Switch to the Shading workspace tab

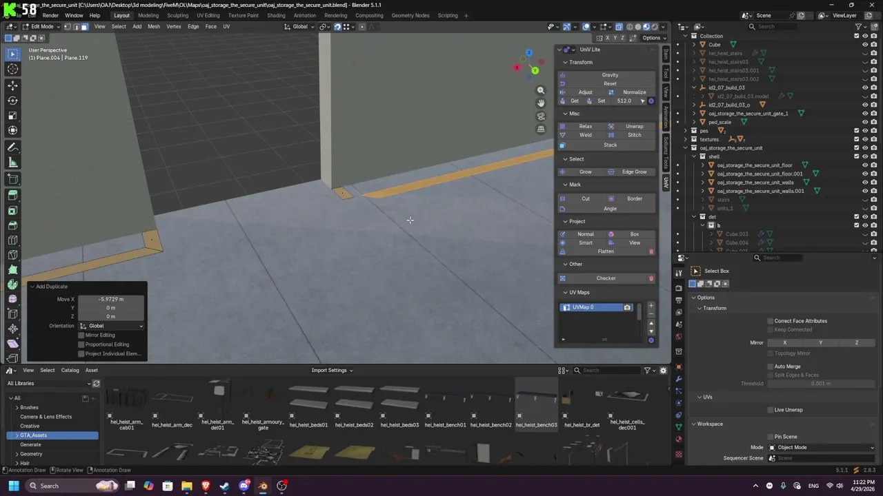[x=276, y=15]
